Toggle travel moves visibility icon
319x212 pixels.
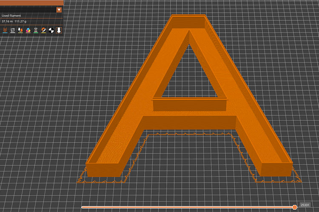point(5,30)
